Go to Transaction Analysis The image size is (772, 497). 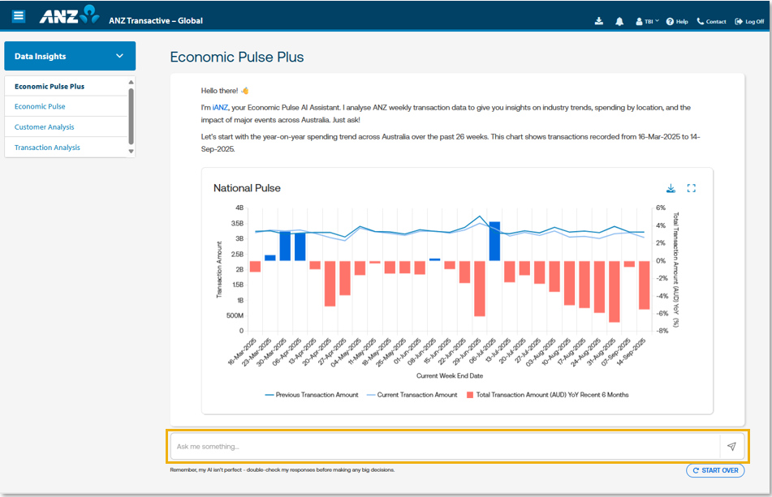pyautogui.click(x=47, y=148)
